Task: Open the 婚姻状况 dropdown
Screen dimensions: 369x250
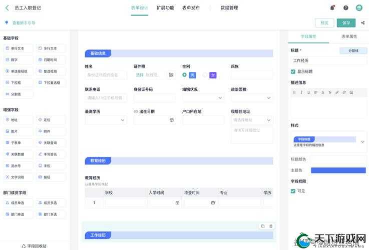Action: coord(203,98)
